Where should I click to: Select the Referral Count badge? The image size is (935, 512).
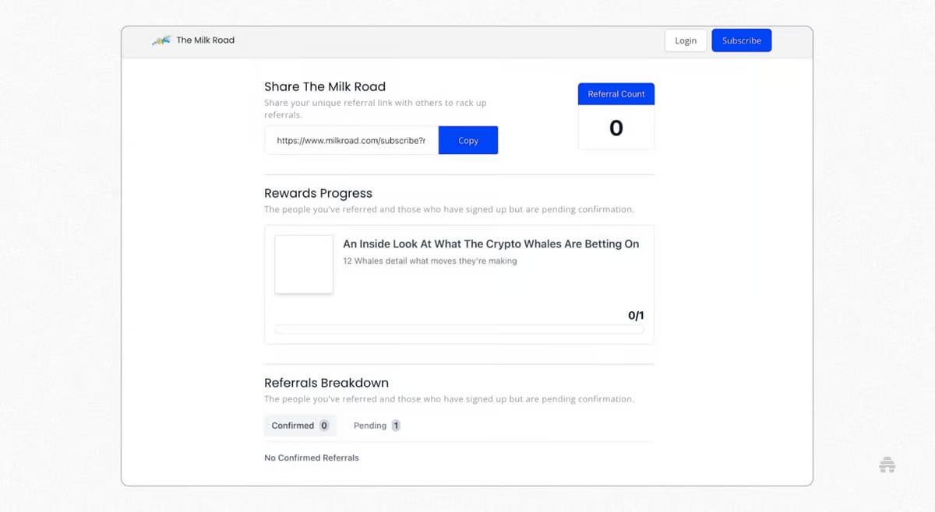coord(616,93)
